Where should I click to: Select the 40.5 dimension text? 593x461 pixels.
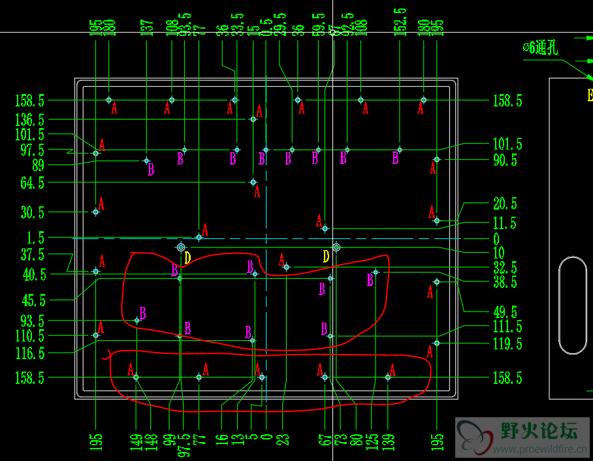35,274
